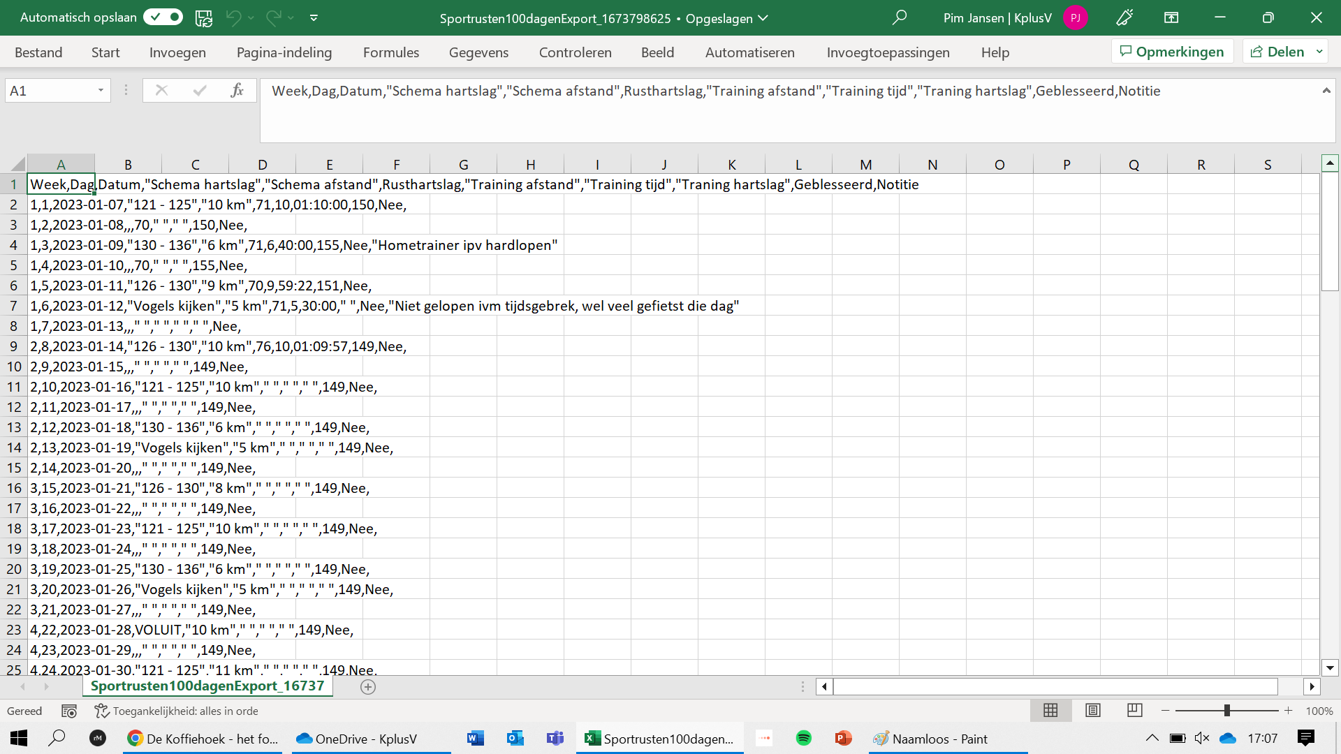This screenshot has width=1341, height=754.
Task: Collapse the formula bar with chevron
Action: click(x=1326, y=91)
